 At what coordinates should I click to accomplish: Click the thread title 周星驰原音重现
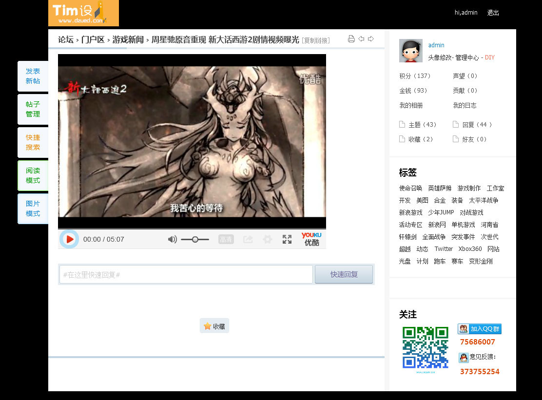click(225, 40)
